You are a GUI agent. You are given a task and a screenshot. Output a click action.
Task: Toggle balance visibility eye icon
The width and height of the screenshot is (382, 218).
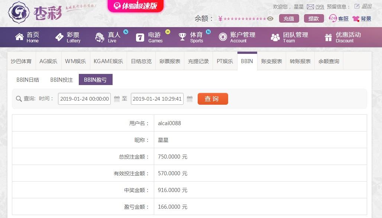[x=270, y=19]
